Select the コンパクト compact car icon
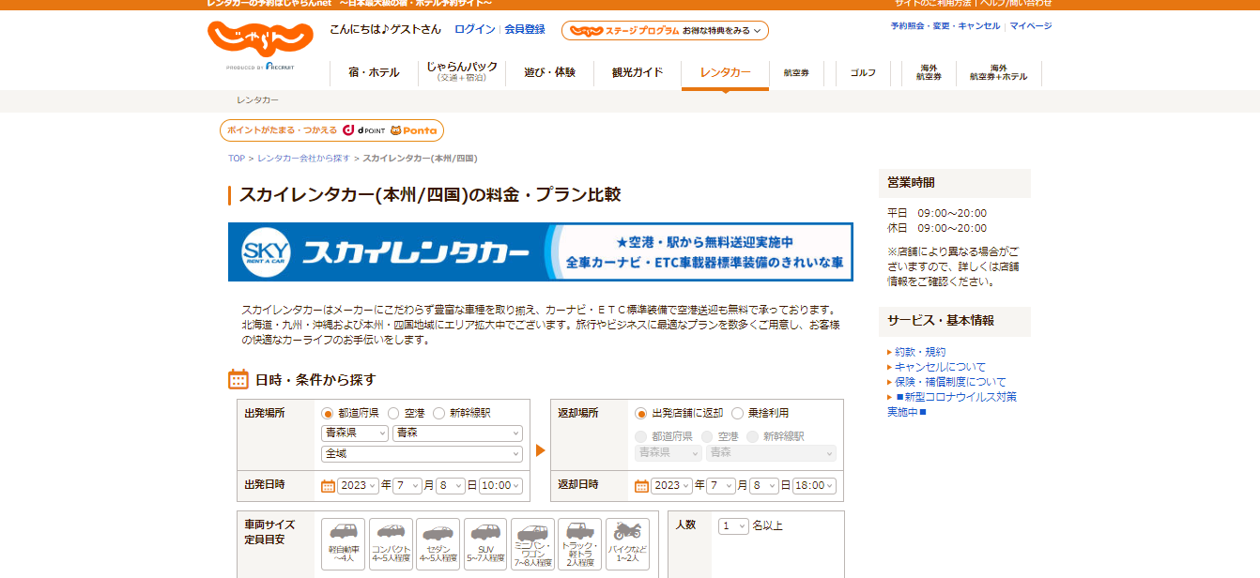 click(x=391, y=543)
